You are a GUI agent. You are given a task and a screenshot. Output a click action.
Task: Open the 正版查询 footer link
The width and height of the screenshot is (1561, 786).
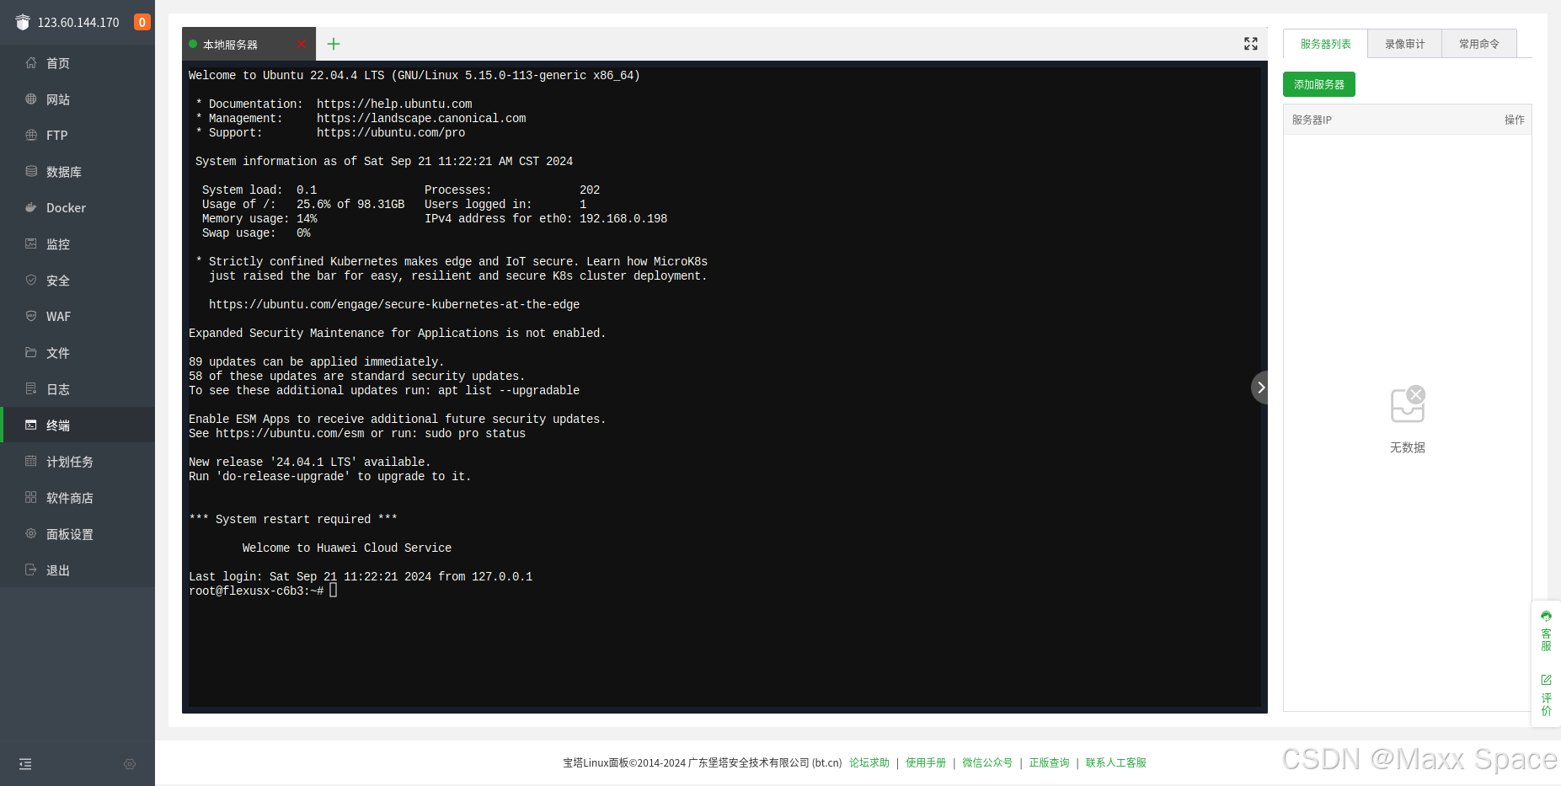click(x=1049, y=762)
